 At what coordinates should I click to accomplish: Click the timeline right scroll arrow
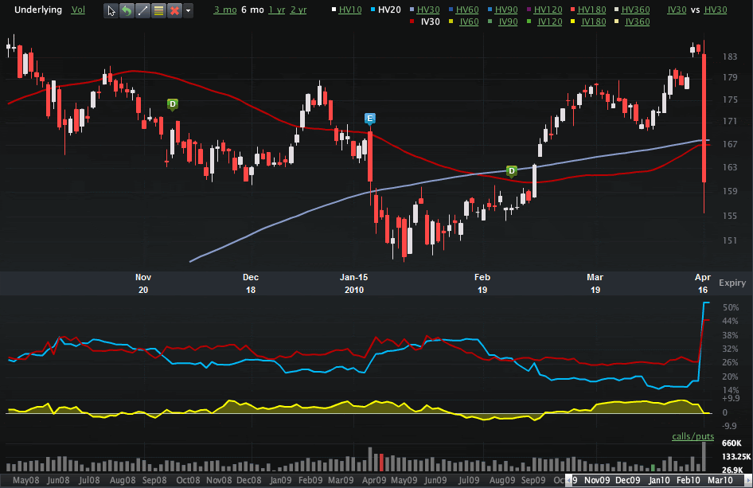(747, 480)
